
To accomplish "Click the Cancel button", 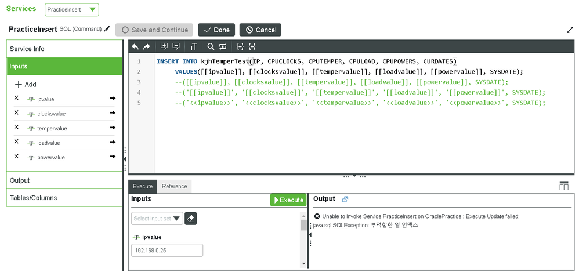I will pyautogui.click(x=260, y=30).
